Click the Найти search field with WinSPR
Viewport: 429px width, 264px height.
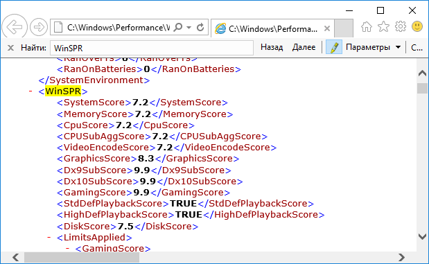pos(152,48)
